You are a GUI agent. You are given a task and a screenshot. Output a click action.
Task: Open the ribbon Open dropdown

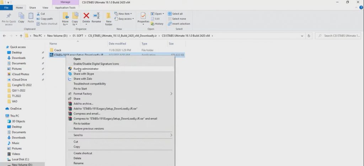(x=157, y=14)
